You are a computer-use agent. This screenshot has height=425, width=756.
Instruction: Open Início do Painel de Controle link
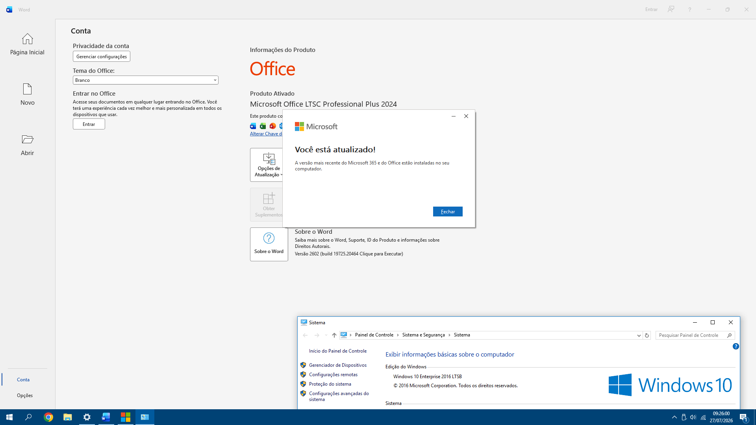click(x=338, y=351)
